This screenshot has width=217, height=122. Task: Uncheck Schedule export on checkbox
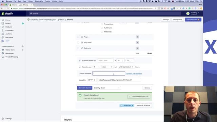pos(80,60)
